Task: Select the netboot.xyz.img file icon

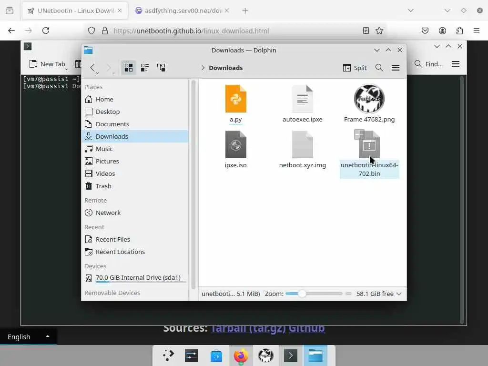Action: click(x=302, y=144)
